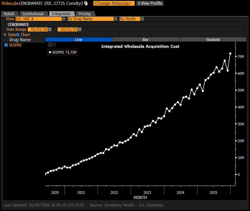Open chart type icon above legend
This screenshot has height=211, width=250.
pyautogui.click(x=50, y=45)
